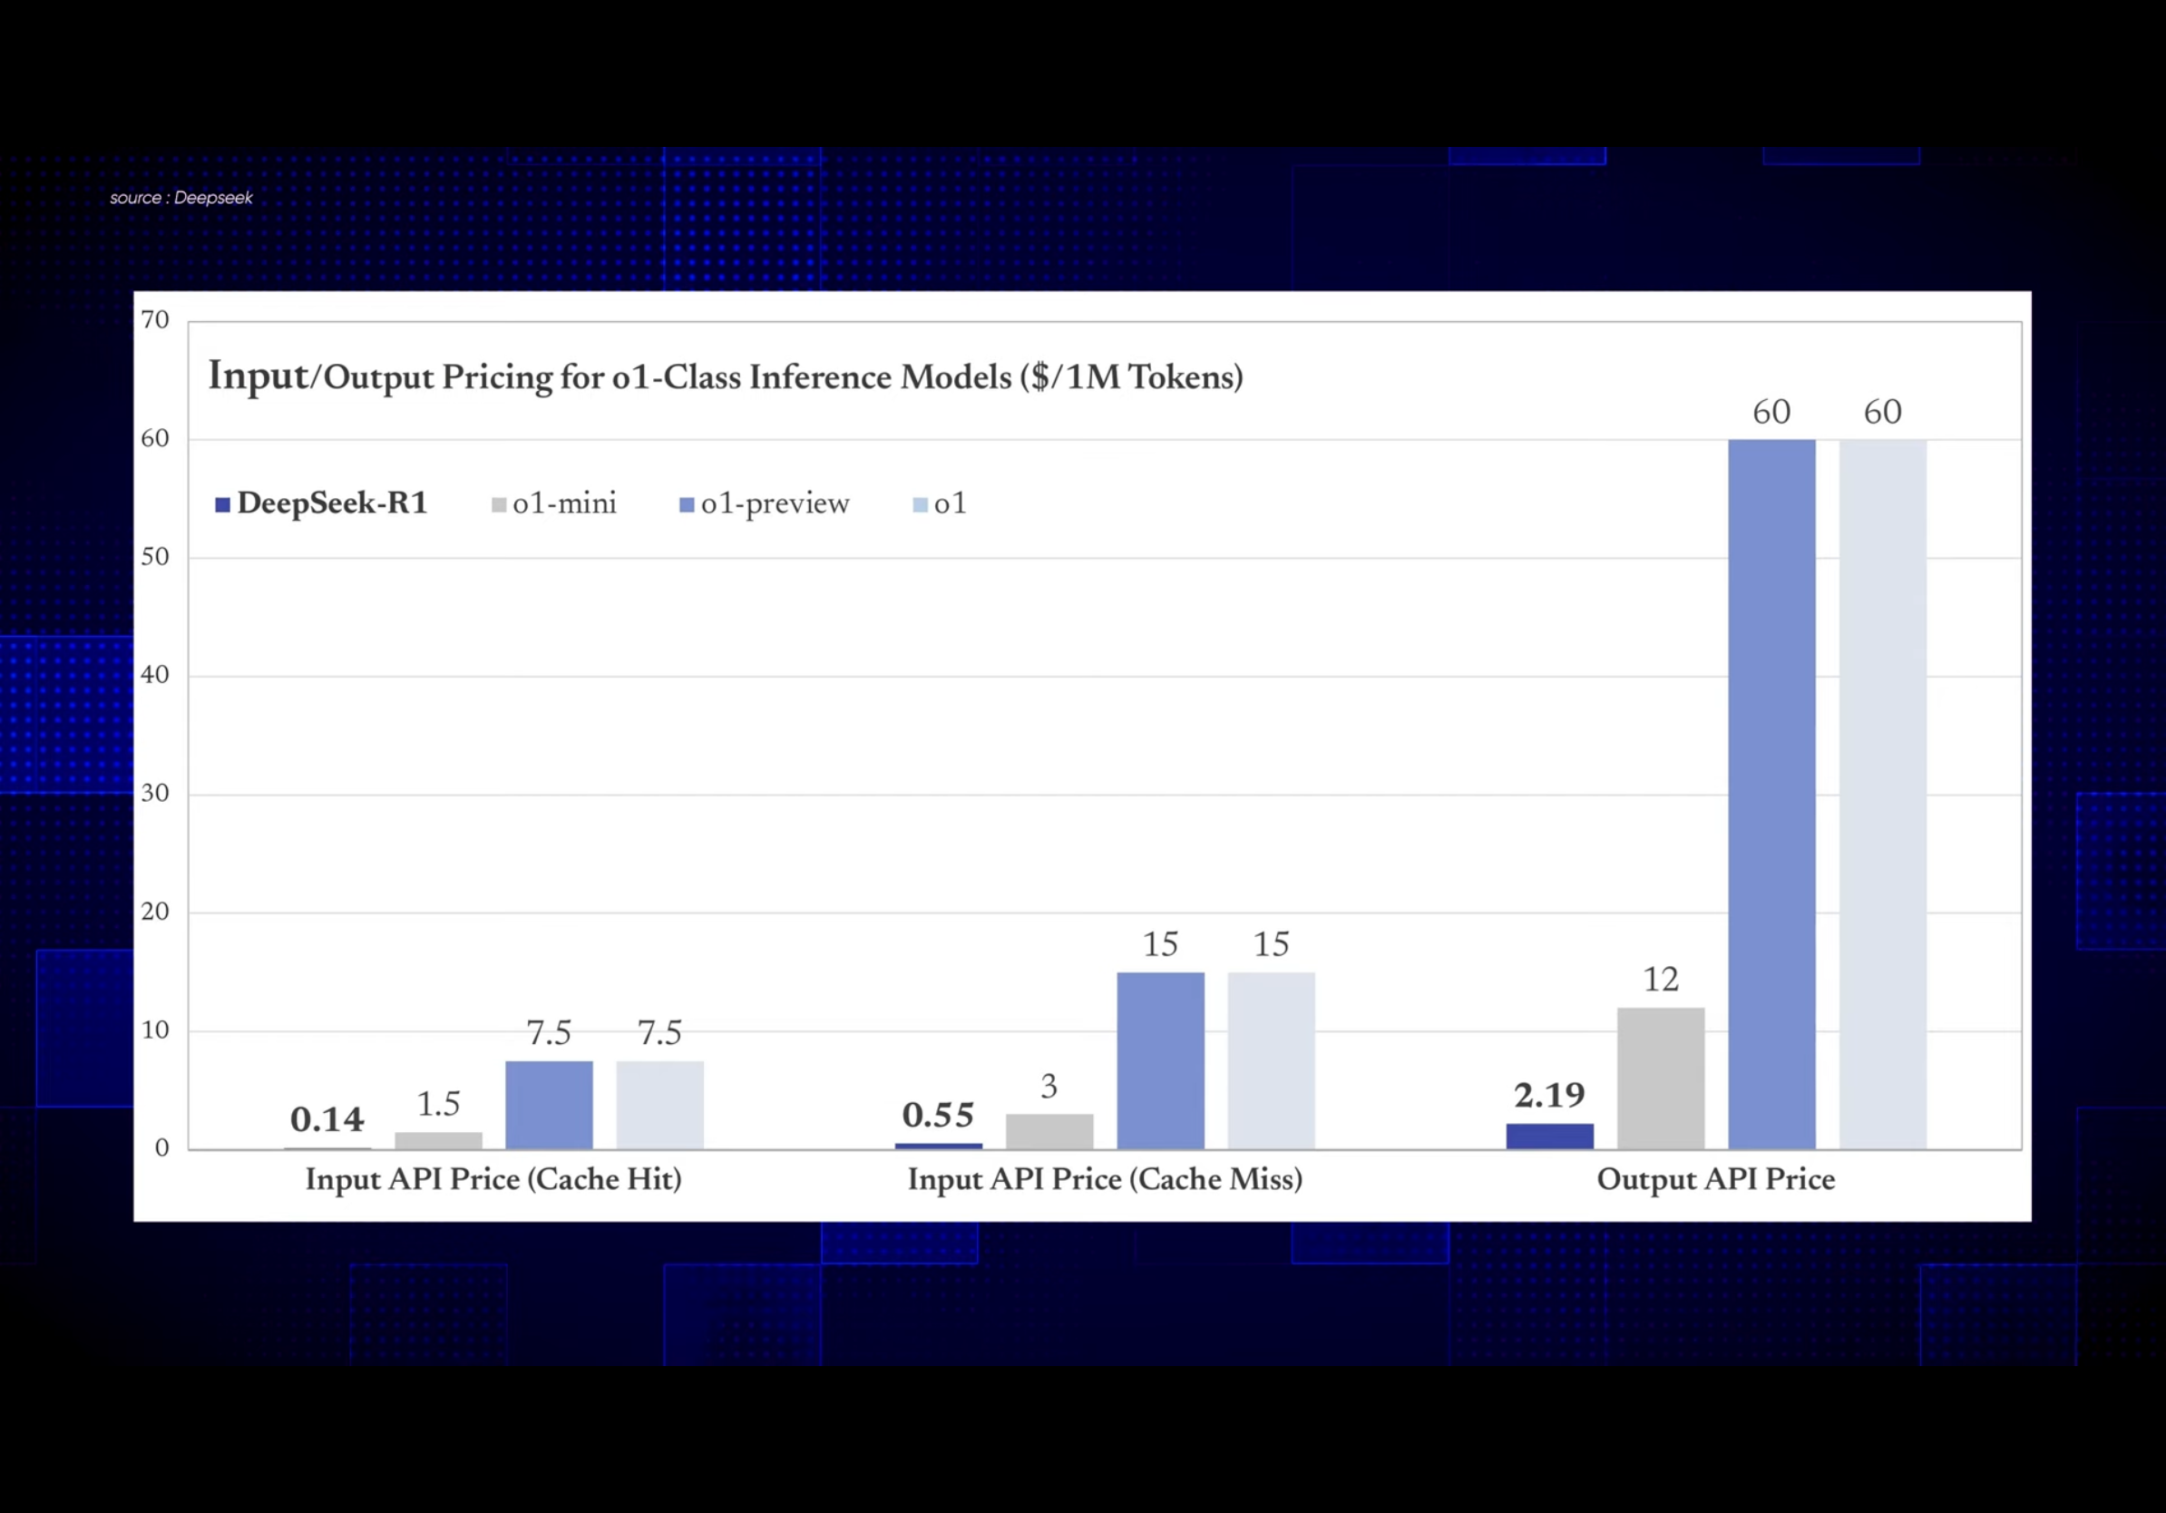
Task: Click the o1-preview Output API Price bar
Action: (x=1771, y=795)
